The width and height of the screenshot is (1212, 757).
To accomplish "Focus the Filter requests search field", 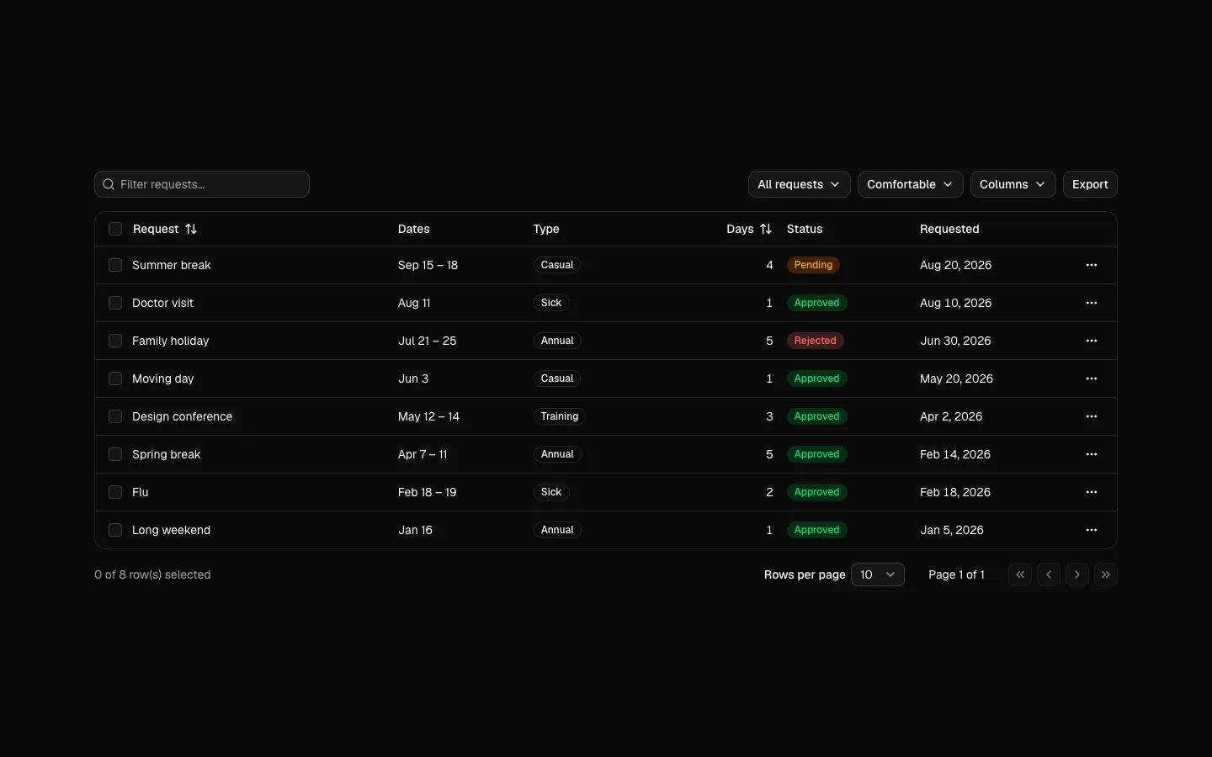I will [x=202, y=184].
